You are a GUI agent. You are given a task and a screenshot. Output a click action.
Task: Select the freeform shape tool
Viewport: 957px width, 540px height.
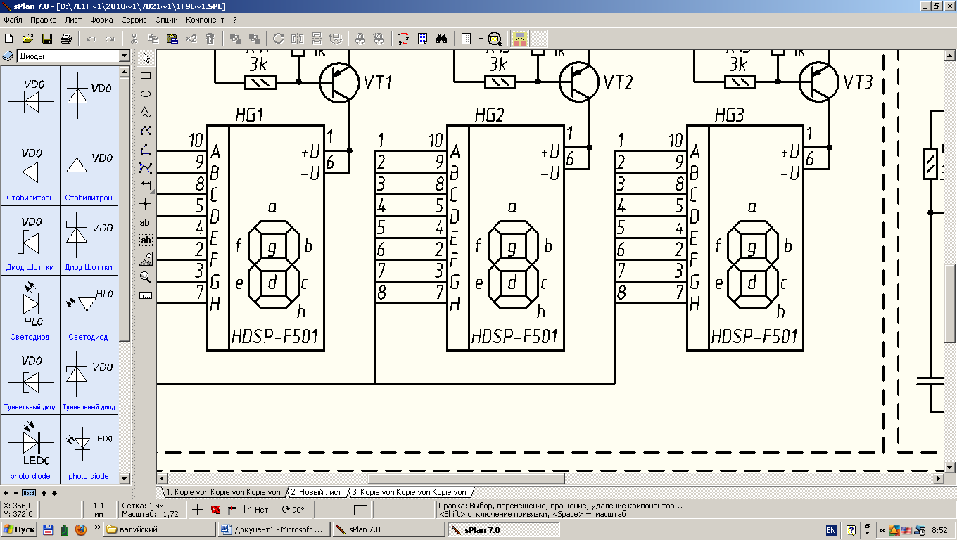pos(146,112)
